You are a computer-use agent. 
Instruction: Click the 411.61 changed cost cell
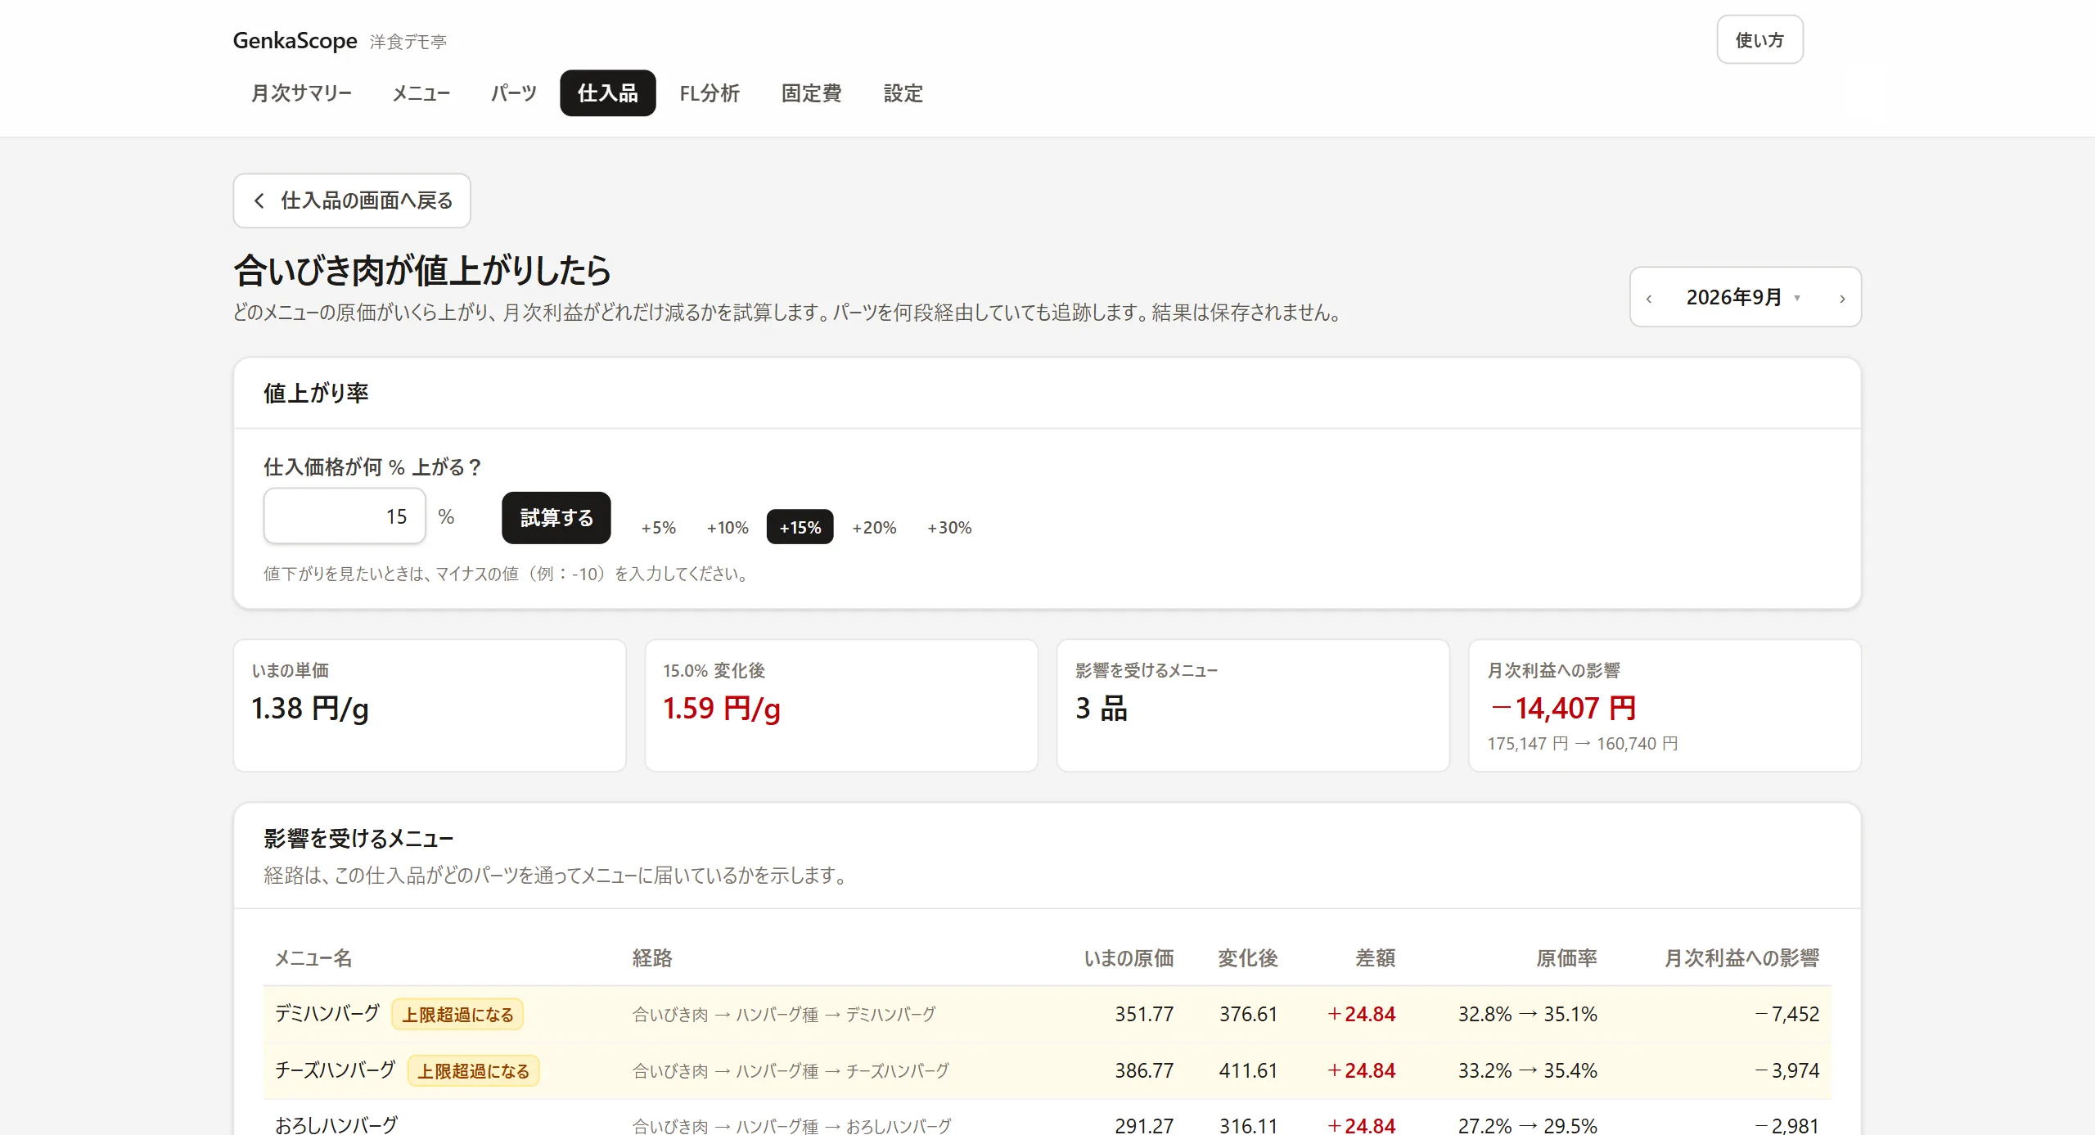click(x=1248, y=1071)
